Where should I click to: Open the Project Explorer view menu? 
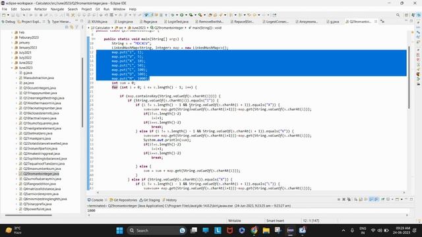[x=82, y=27]
